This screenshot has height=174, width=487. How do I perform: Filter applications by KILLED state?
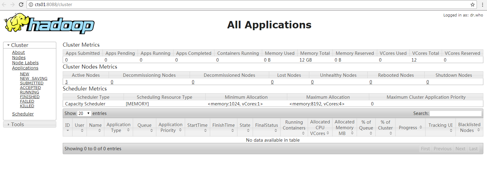tap(27, 106)
